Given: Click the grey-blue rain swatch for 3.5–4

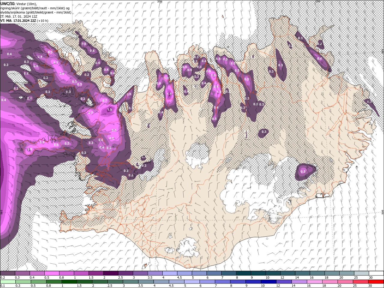Looking at the screenshot, I should click(x=146, y=282).
